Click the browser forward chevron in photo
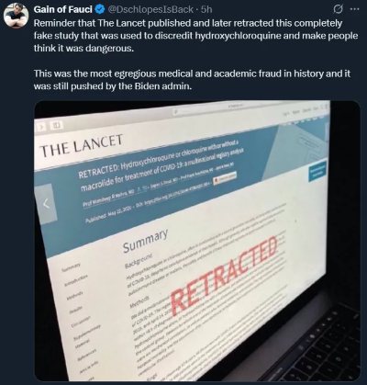 coord(41,127)
